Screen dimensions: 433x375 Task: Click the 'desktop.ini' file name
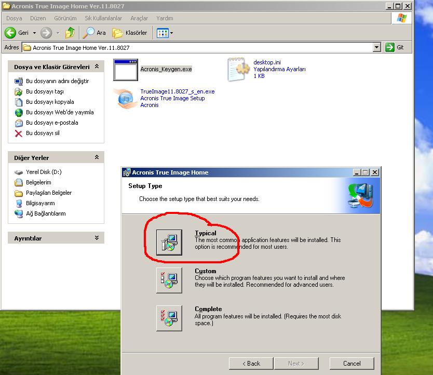(x=267, y=62)
